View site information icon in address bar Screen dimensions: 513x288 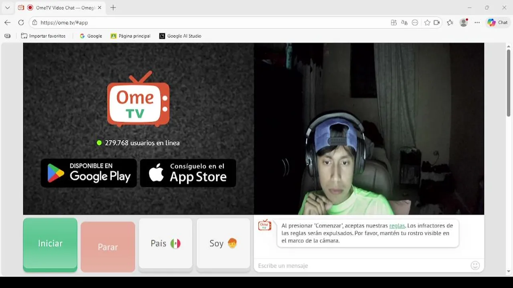tap(34, 23)
